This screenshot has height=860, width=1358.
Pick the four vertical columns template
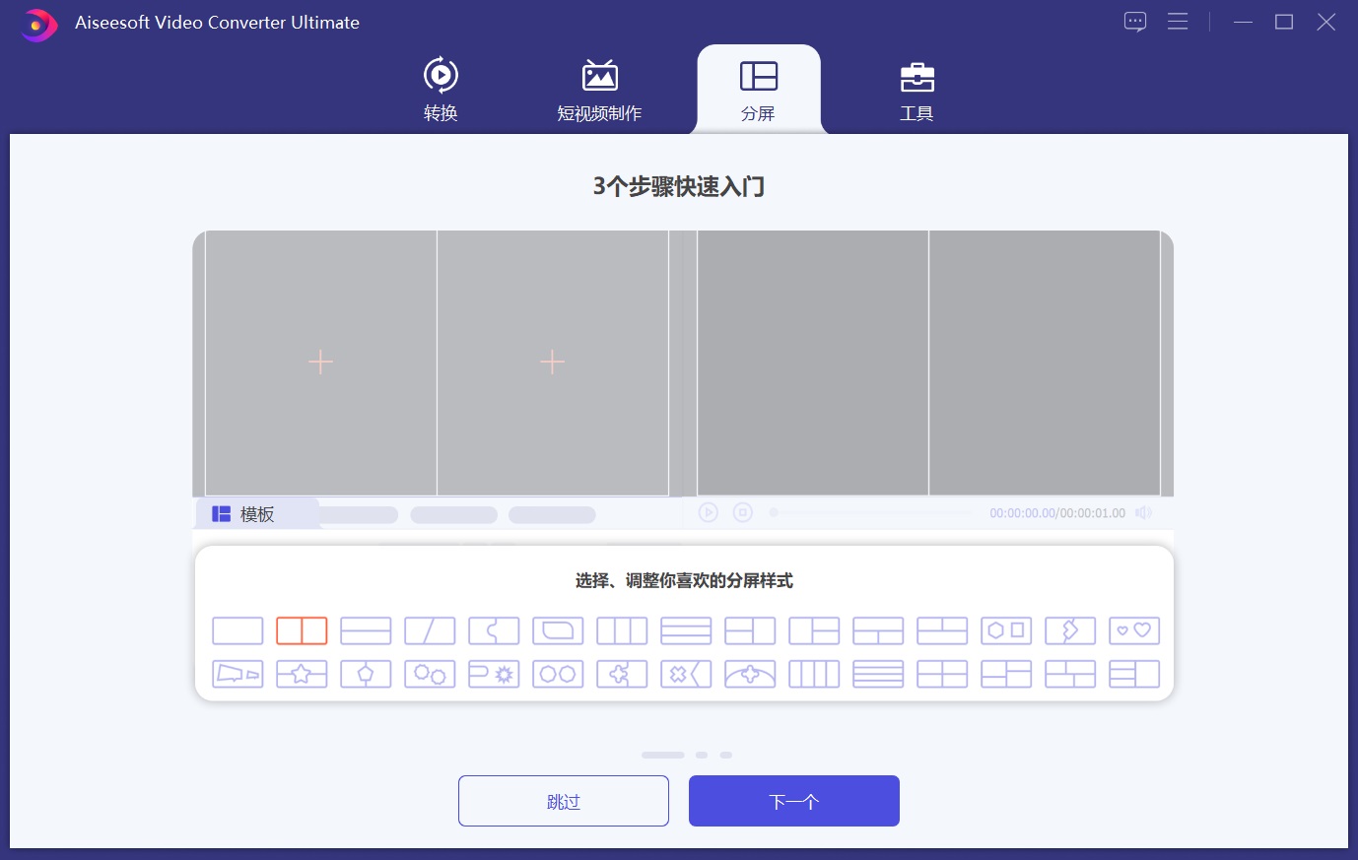click(x=814, y=674)
